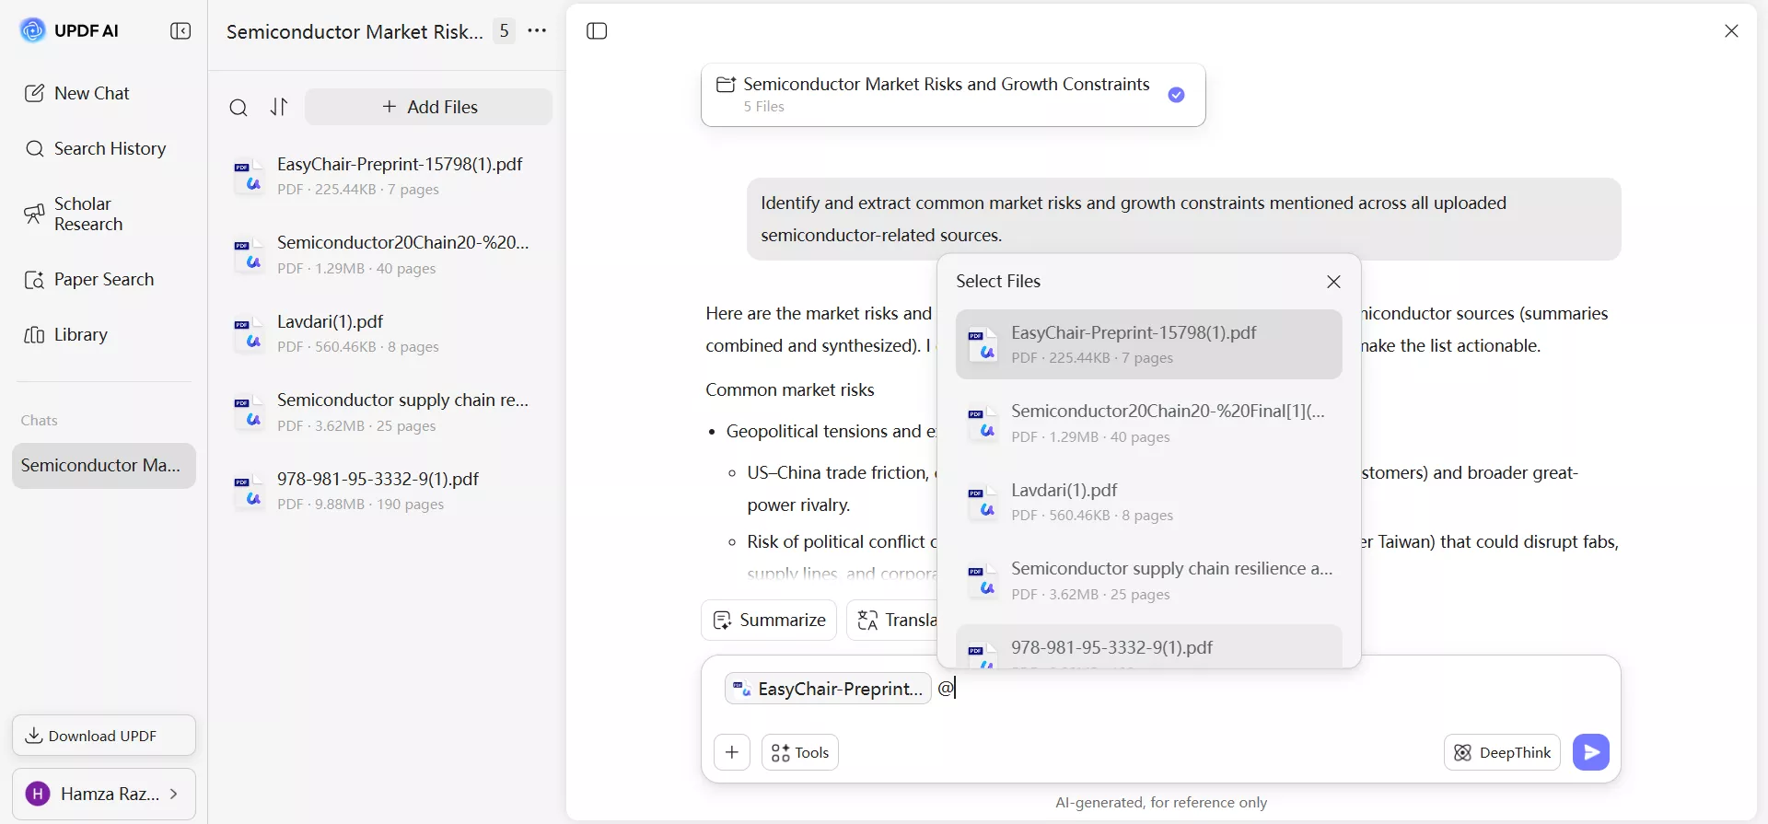
Task: Click the Add Files button
Action: (x=429, y=107)
